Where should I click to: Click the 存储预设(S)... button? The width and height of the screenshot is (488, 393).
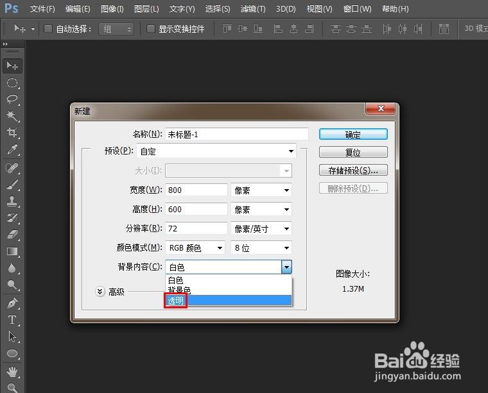[353, 171]
